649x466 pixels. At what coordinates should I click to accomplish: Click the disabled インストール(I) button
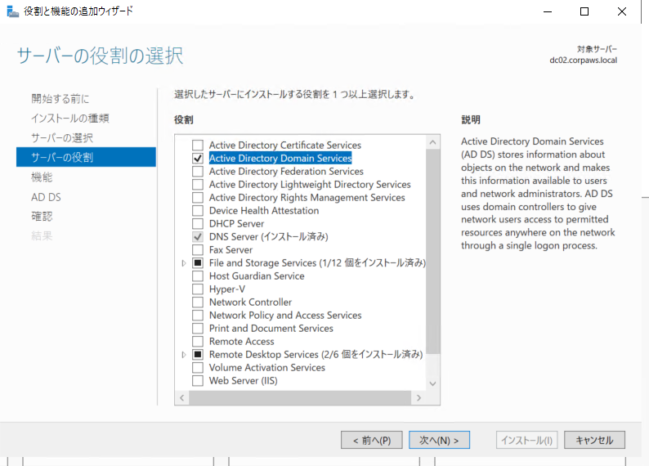point(527,440)
